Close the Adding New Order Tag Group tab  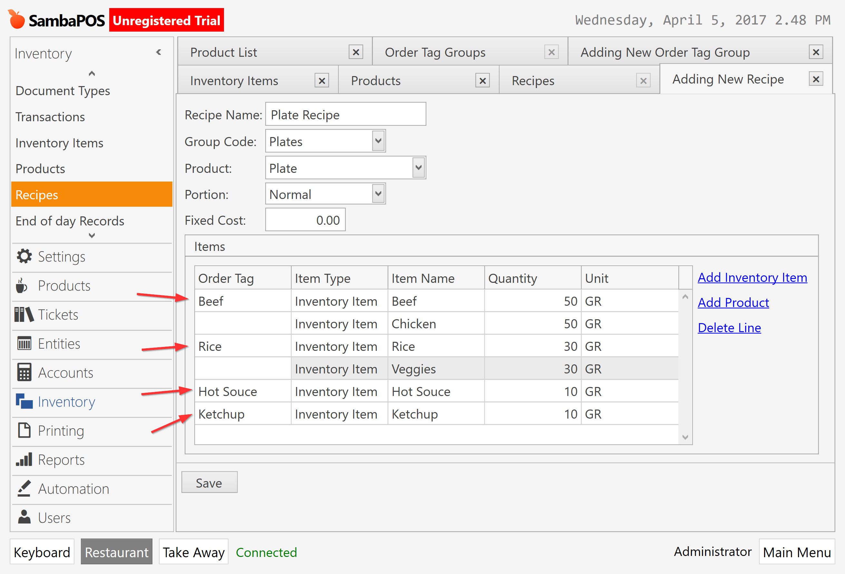816,52
